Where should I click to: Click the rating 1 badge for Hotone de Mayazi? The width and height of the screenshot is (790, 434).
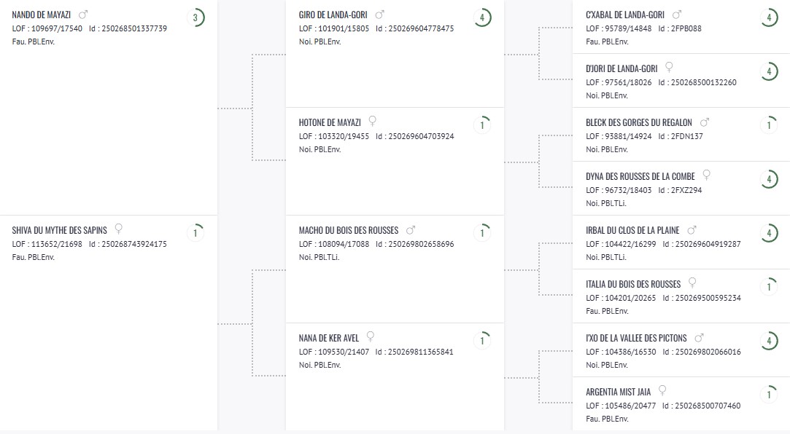click(481, 126)
